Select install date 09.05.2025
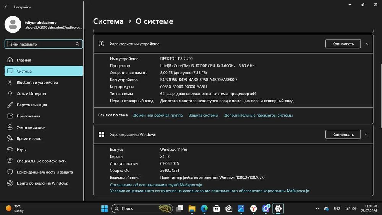Image resolution: width=382 pixels, height=215 pixels. [x=170, y=163]
